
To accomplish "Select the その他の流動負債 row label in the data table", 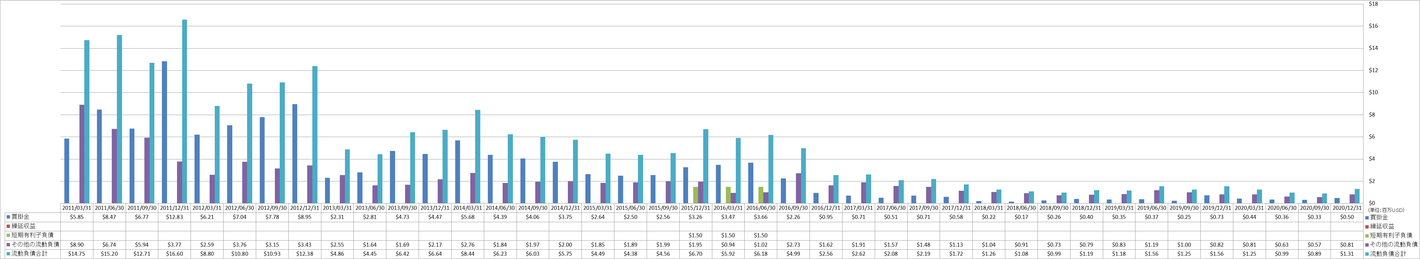I will tap(35, 245).
